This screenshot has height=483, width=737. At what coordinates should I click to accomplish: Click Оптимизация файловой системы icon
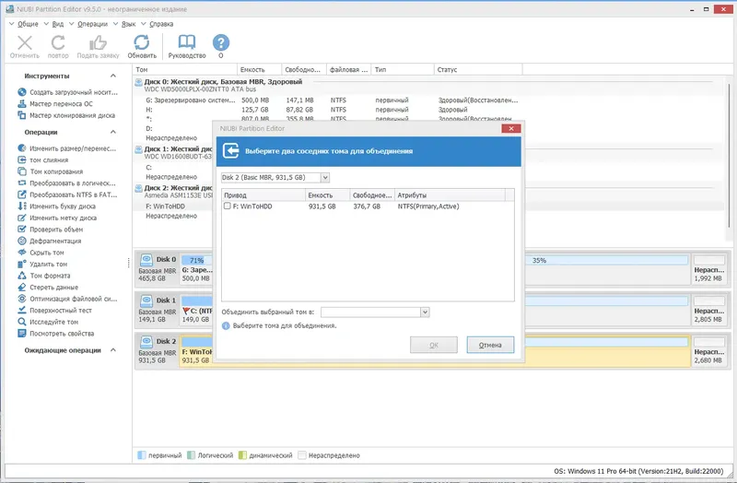21,299
